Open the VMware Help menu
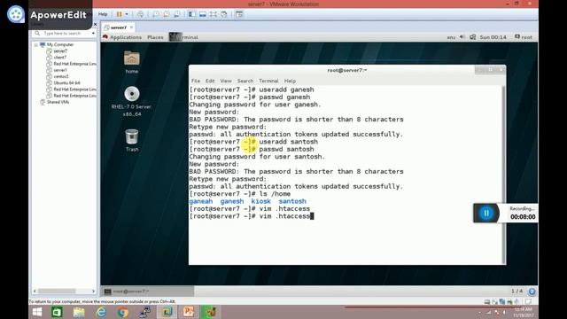The width and height of the screenshot is (567, 319). [103, 14]
